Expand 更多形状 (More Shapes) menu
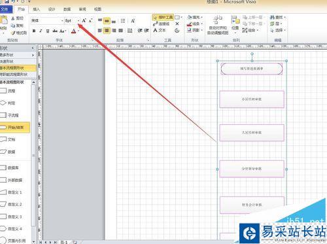Viewport: 327px width, 244px height. 18,55
